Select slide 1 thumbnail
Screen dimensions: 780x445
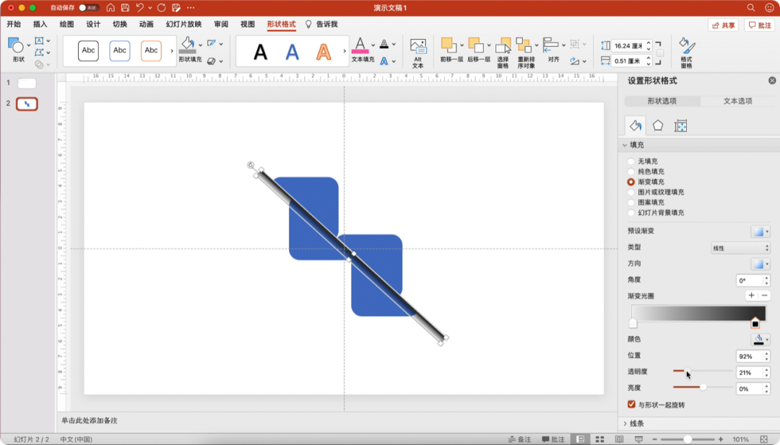point(27,84)
